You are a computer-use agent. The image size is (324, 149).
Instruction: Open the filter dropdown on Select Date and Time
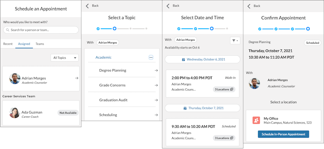pos(235,41)
